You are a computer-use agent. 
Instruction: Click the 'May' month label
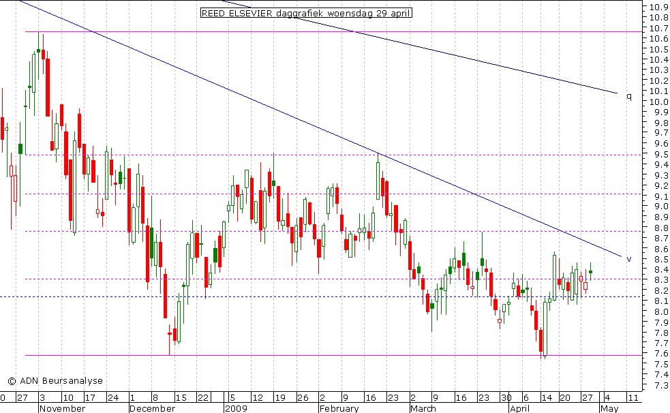click(609, 408)
